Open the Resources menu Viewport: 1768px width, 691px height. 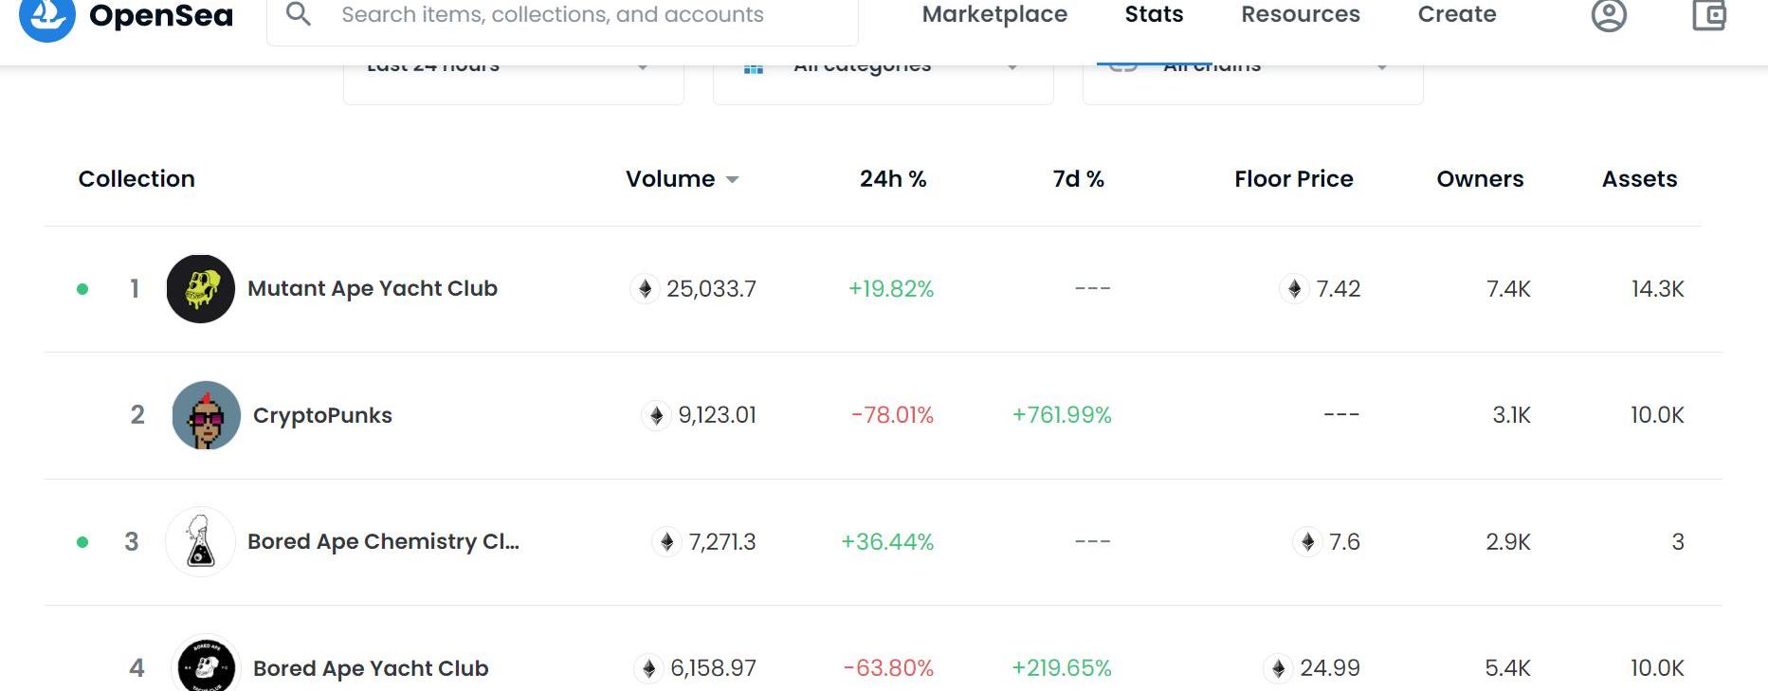tap(1301, 14)
